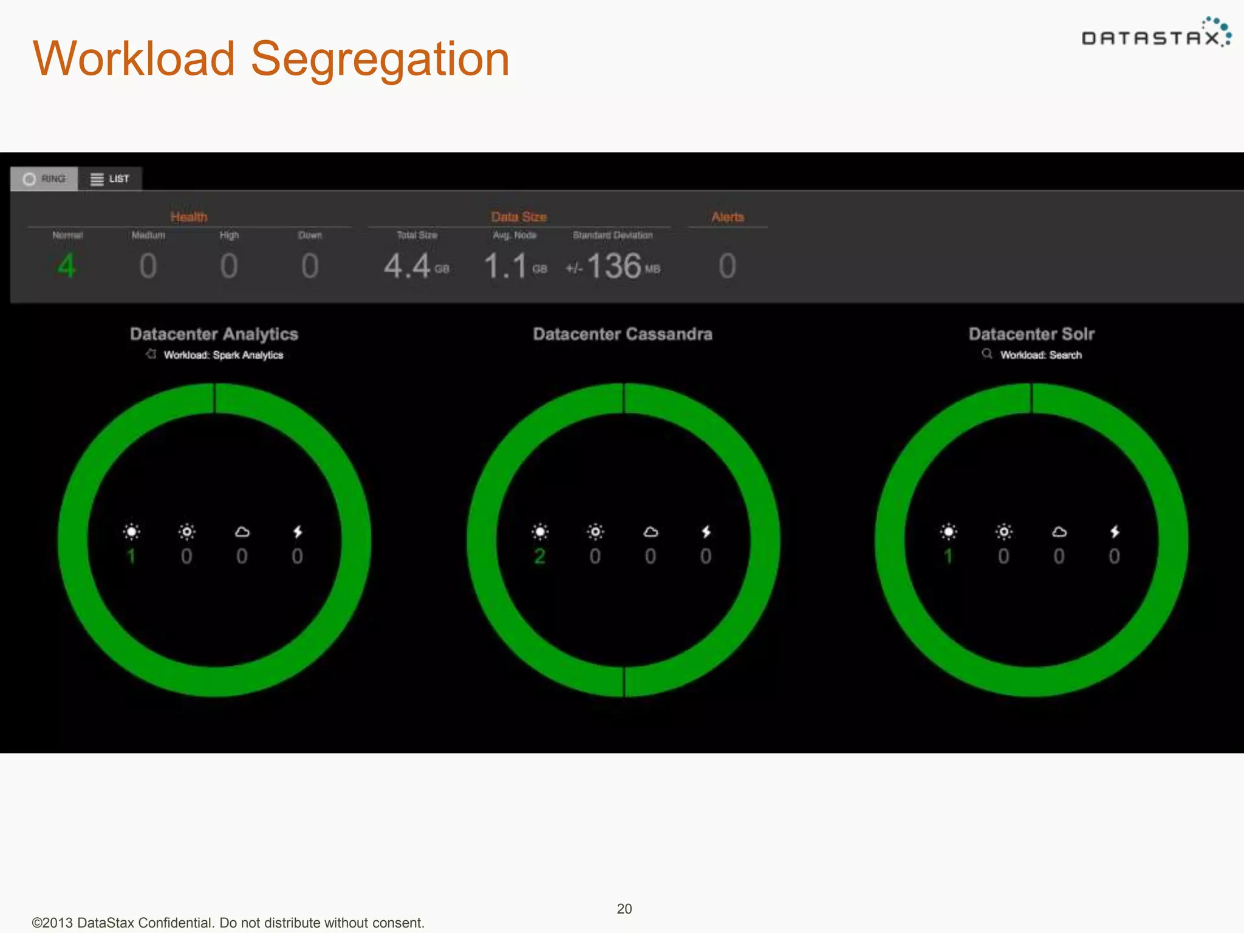This screenshot has height=933, width=1244.
Task: Open the Datacenter Cassandra title
Action: point(623,334)
